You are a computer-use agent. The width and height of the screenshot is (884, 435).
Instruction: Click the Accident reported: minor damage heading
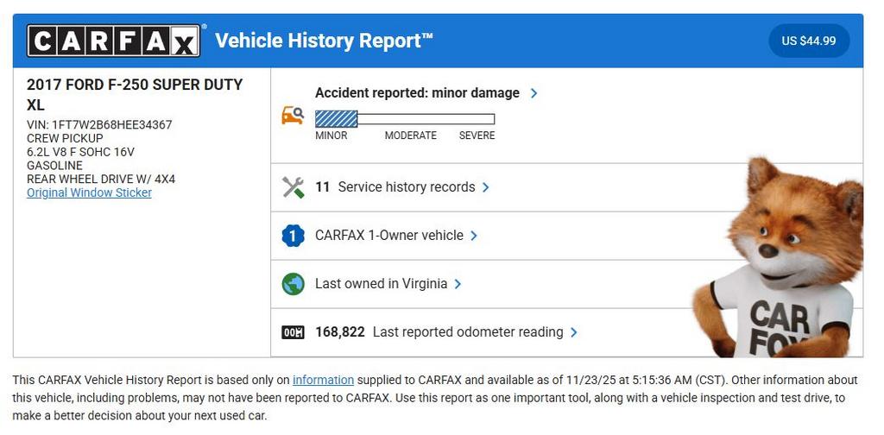click(417, 93)
